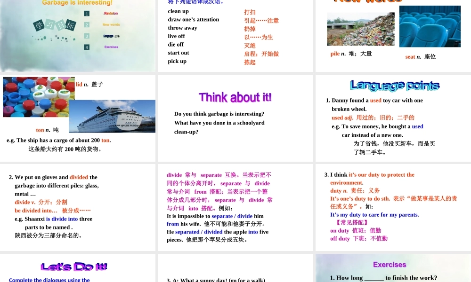The height and width of the screenshot is (282, 471).
Task: Click the number 4 box beside Exercises
Action: [87, 47]
